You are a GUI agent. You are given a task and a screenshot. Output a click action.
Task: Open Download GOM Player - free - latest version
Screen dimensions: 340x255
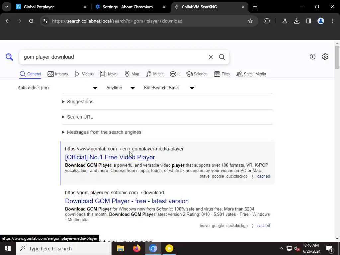coord(127,201)
